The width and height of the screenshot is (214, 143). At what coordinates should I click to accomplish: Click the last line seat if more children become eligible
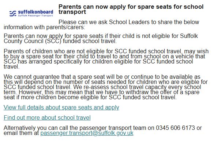[90, 97]
